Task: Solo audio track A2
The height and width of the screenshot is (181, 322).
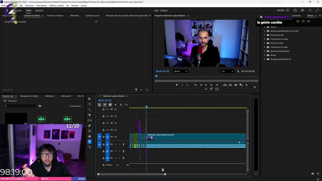Action: pyautogui.click(x=119, y=151)
